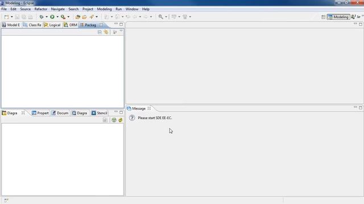Maximize the Message panel
This screenshot has width=364, height=204.
[x=361, y=108]
